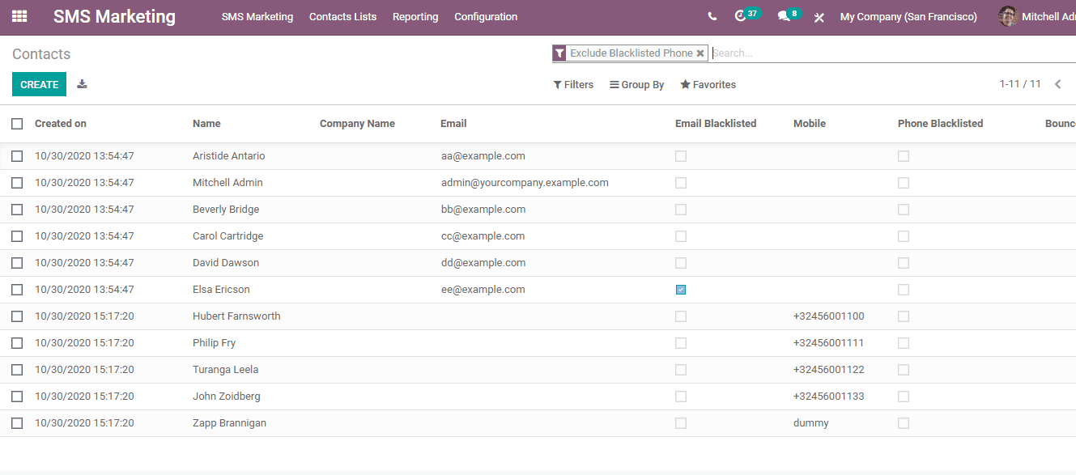Open the Group By dropdown
This screenshot has width=1076, height=475.
637,85
